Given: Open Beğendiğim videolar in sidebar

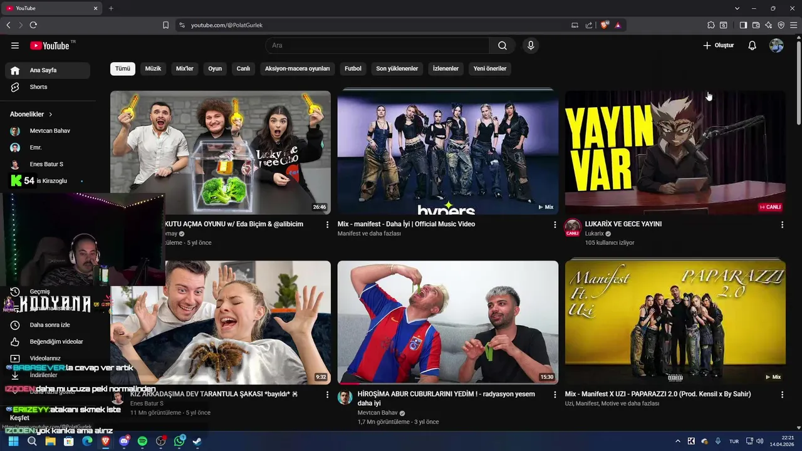Looking at the screenshot, I should point(48,342).
